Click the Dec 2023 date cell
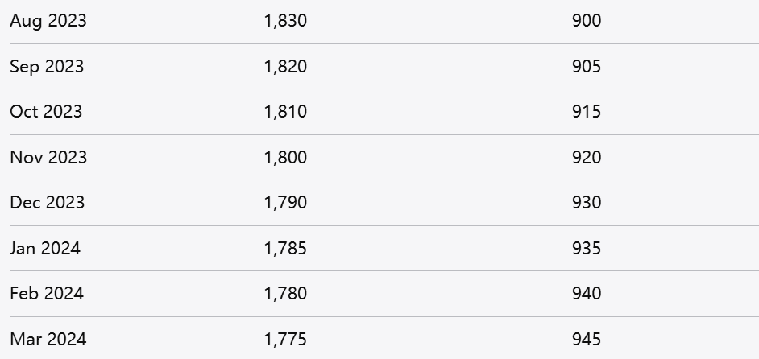The width and height of the screenshot is (759, 359). (x=47, y=202)
